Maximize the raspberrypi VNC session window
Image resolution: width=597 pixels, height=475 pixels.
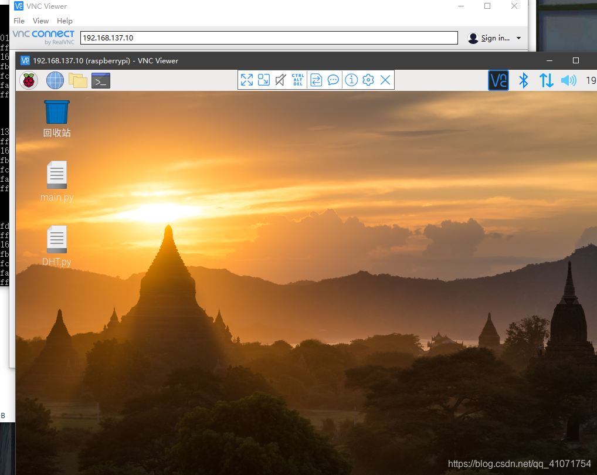click(576, 60)
